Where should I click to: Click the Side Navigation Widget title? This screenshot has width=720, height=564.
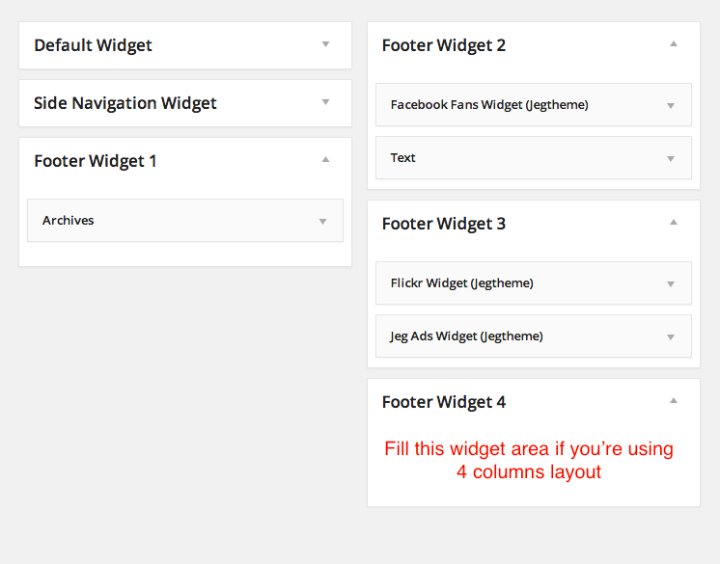[x=125, y=103]
